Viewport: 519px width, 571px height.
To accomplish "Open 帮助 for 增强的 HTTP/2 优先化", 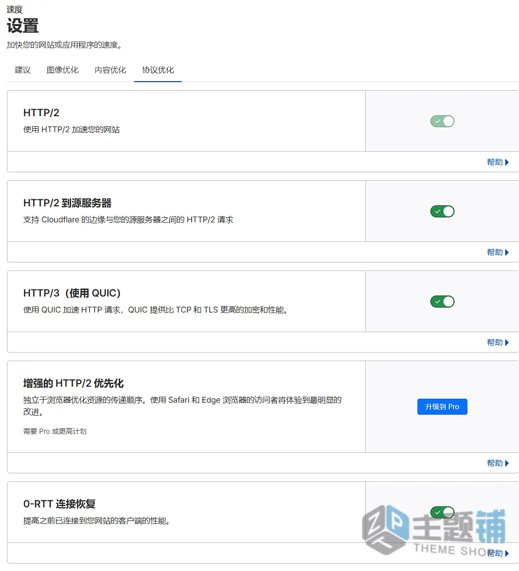I will [497, 463].
